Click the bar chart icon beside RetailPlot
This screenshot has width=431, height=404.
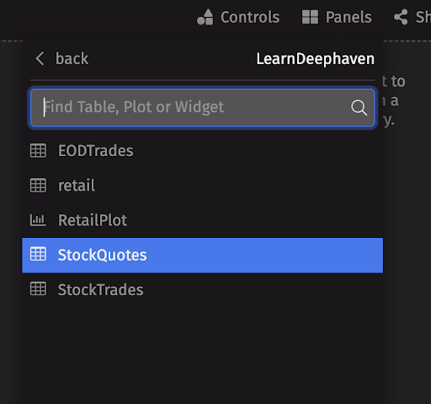tap(38, 220)
